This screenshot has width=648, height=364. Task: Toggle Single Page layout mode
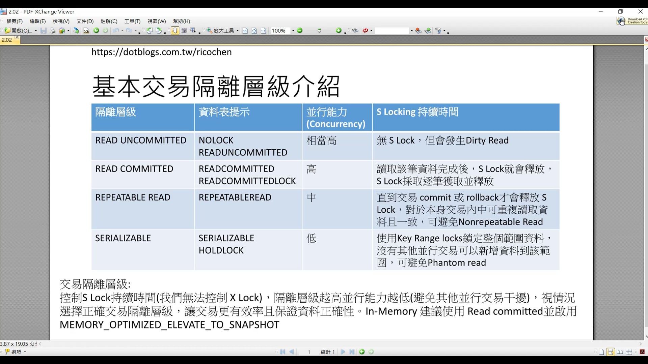coord(601,352)
